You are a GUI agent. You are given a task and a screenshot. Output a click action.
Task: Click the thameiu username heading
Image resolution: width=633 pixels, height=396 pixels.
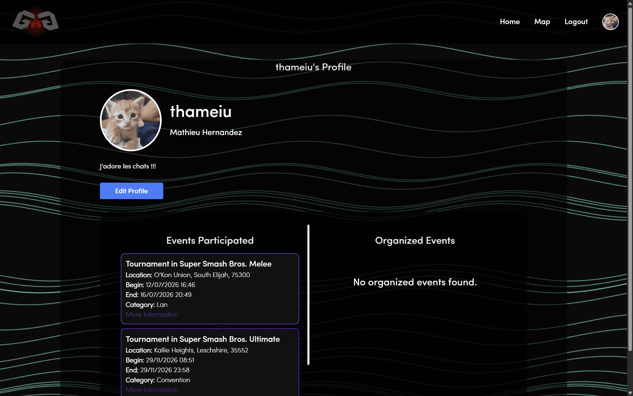pos(201,112)
